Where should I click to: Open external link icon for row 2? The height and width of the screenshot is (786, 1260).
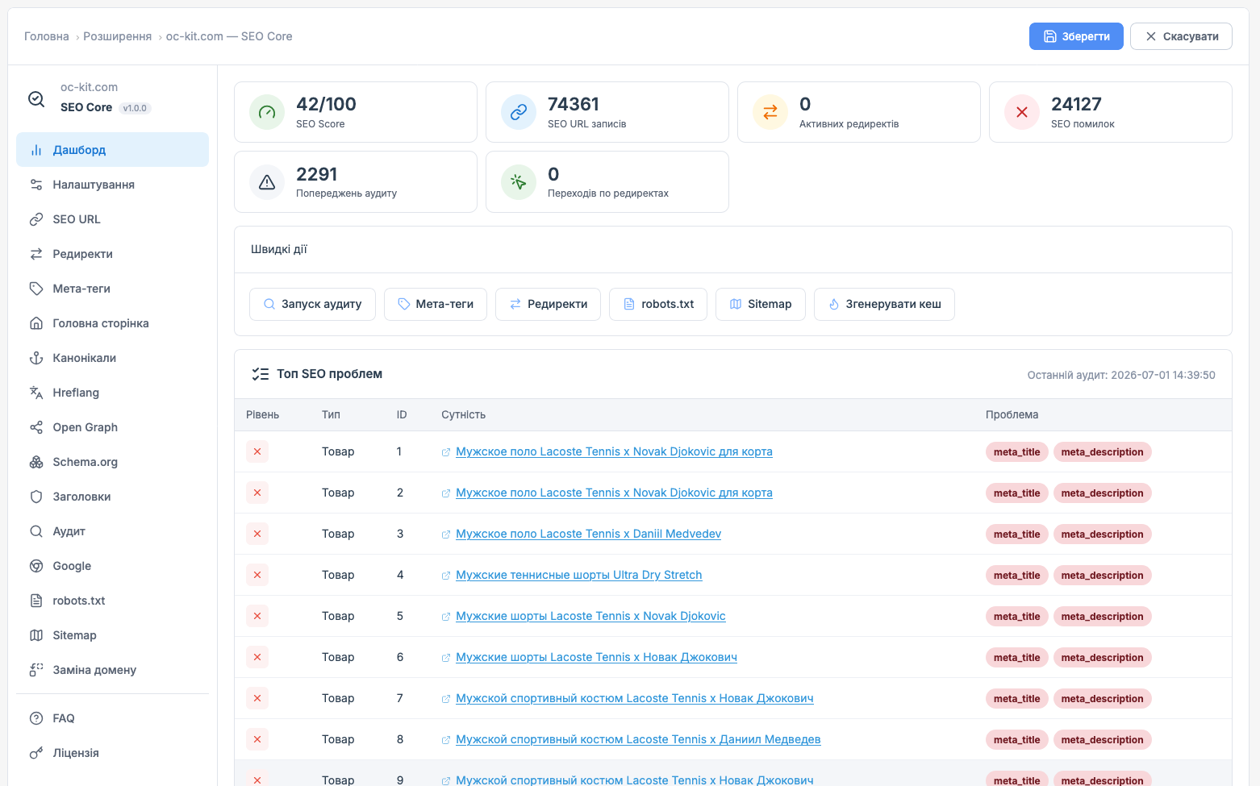446,493
